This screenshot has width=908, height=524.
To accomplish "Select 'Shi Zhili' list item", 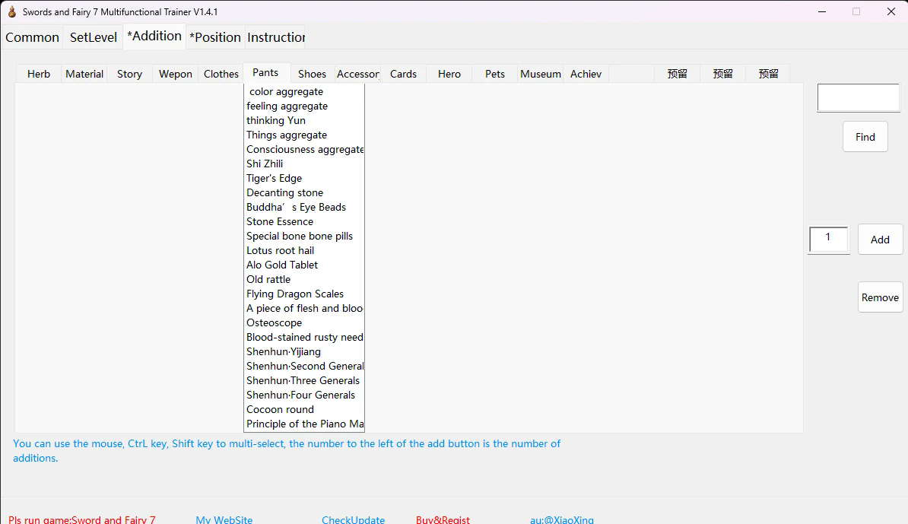I will pyautogui.click(x=304, y=164).
